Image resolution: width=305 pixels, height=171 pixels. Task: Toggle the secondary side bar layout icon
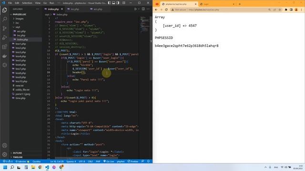click(x=118, y=3)
